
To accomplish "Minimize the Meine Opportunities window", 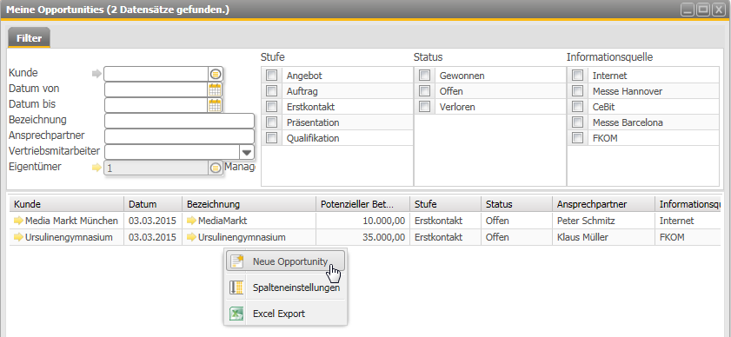I will [x=688, y=10].
